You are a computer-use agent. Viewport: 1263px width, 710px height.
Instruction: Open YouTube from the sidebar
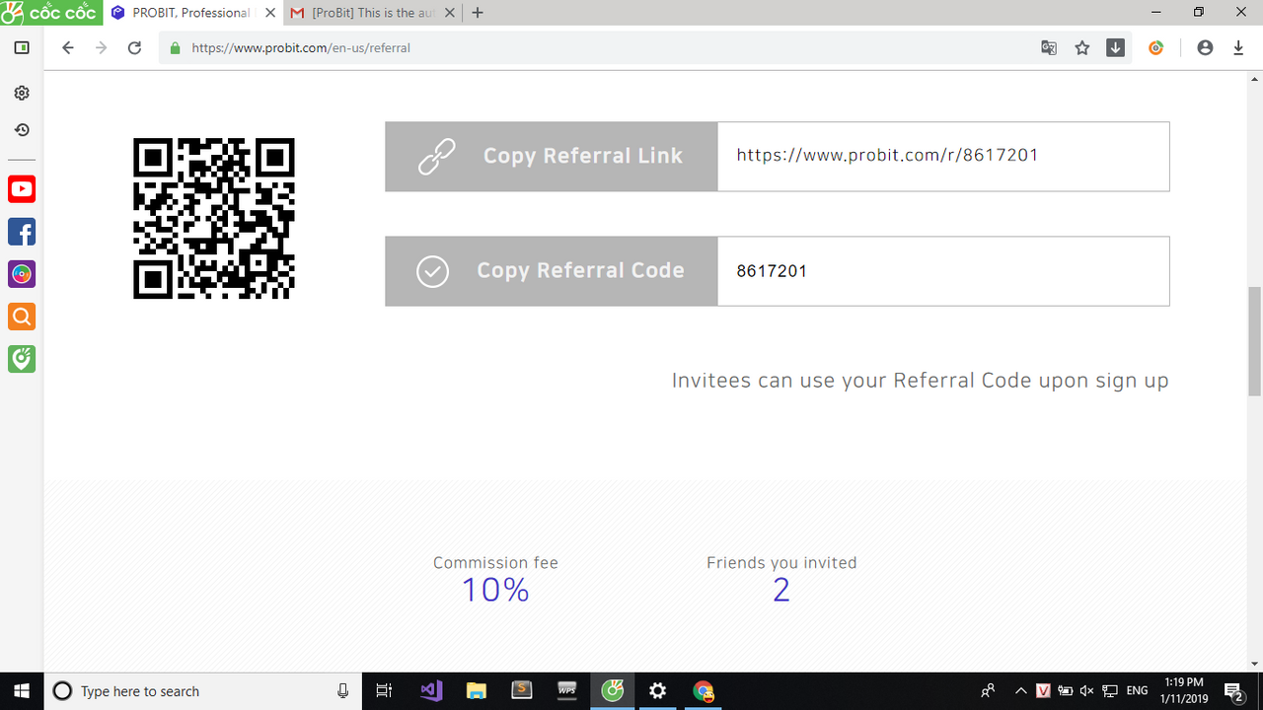(x=22, y=189)
